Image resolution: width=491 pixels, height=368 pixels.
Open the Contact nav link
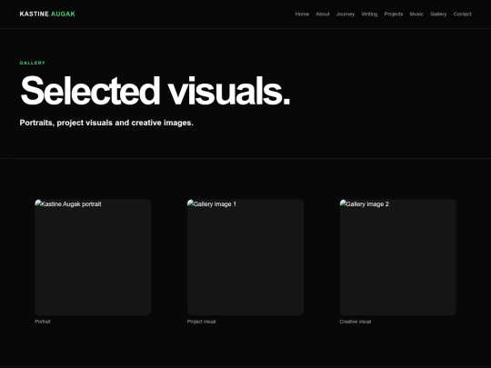(462, 14)
